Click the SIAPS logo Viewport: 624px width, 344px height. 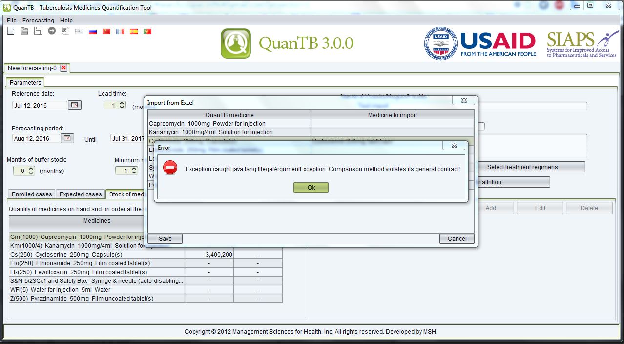[582, 43]
